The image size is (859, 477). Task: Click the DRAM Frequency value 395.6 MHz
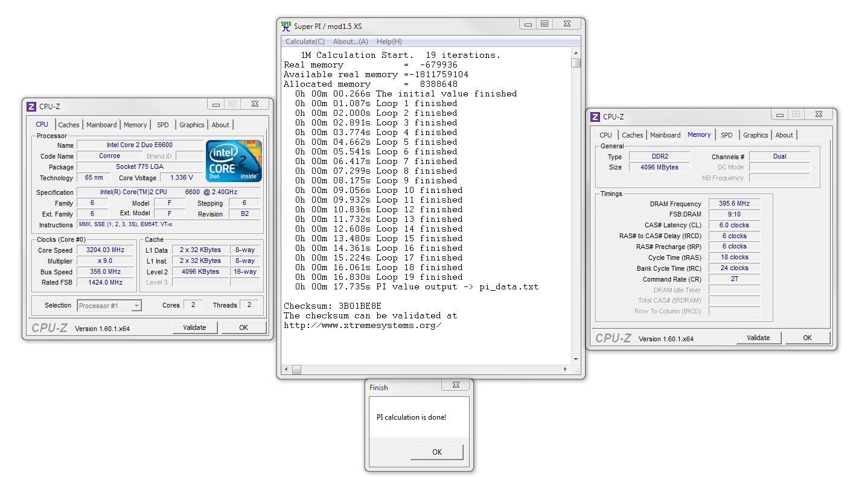pos(734,203)
